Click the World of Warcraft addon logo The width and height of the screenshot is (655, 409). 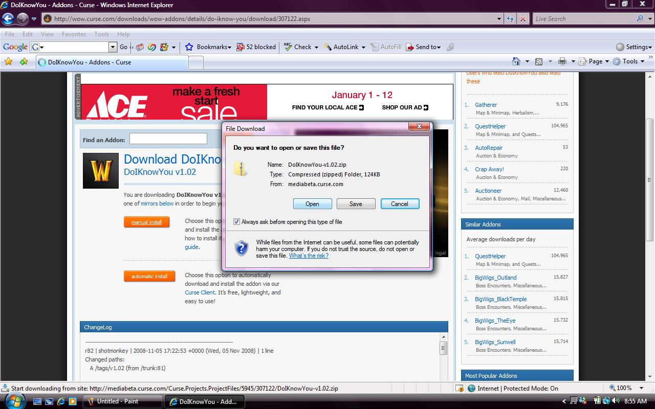pyautogui.click(x=101, y=171)
